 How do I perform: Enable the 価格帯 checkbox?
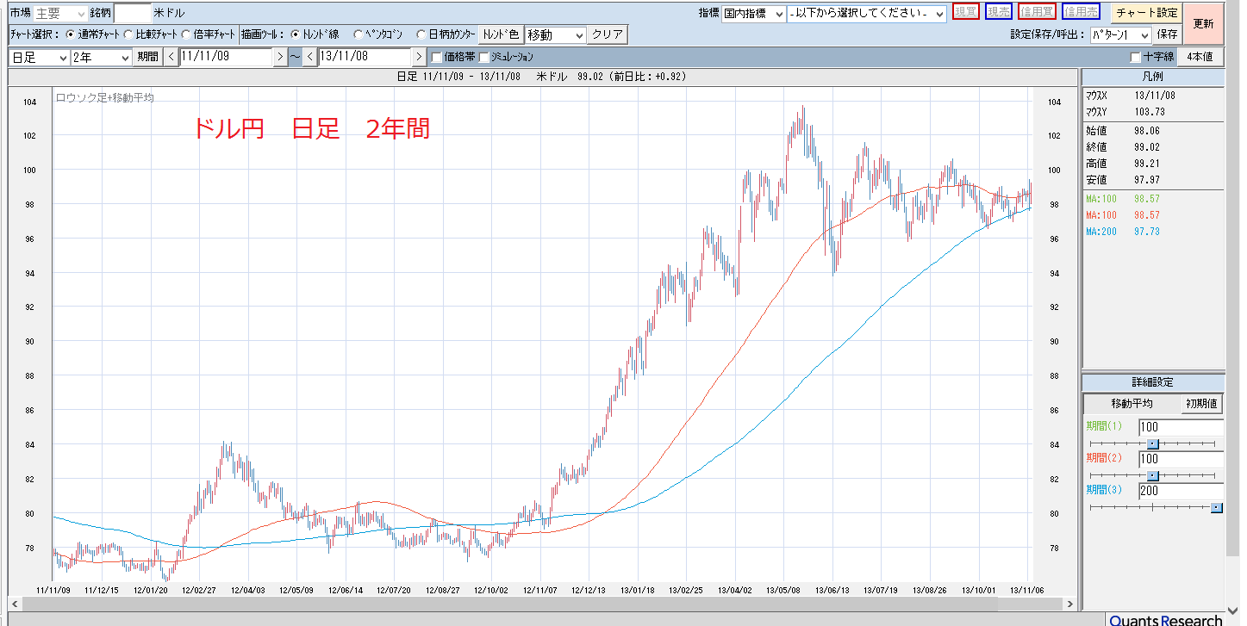[x=436, y=57]
